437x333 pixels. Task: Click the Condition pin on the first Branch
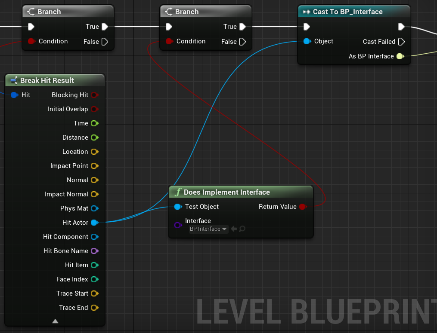[31, 41]
